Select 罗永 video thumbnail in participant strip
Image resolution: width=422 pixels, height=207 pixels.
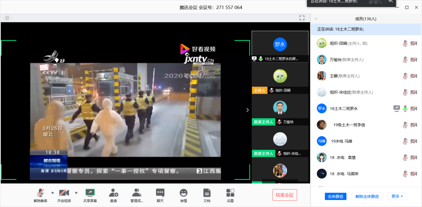[x=280, y=44]
